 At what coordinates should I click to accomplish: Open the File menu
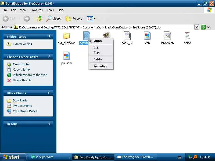pyautogui.click(x=5, y=10)
